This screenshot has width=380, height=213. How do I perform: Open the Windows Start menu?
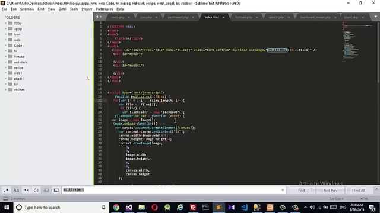point(7,208)
